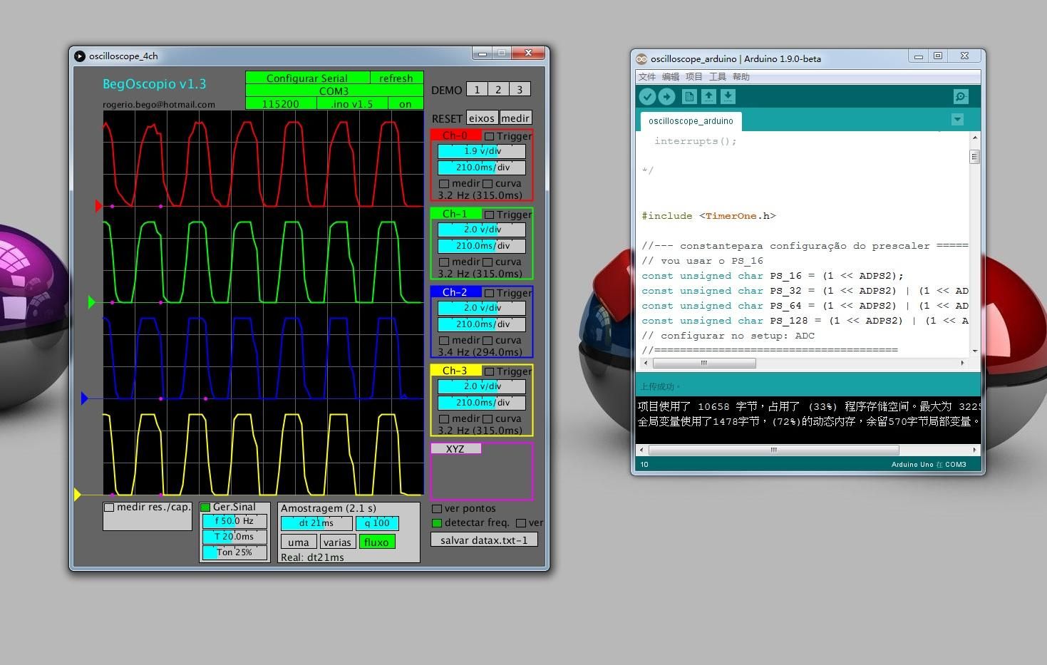The height and width of the screenshot is (665, 1047).
Task: Select the red Ch-0 trigger arrow marker
Action: (97, 206)
